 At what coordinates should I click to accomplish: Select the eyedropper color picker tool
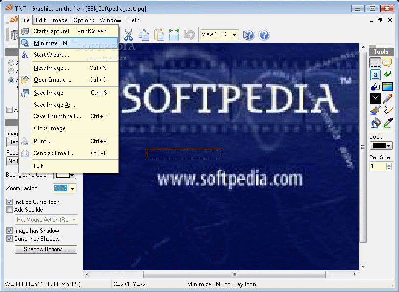388,123
